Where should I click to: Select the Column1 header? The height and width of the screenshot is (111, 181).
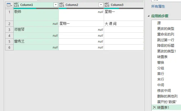(x=36, y=5)
